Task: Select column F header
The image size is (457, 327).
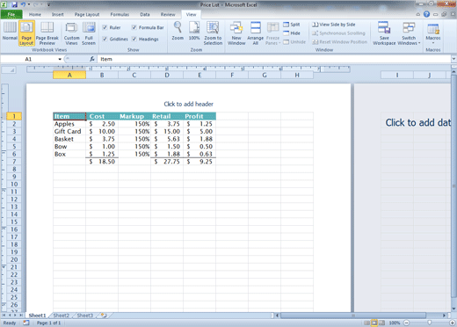Action: pyautogui.click(x=232, y=76)
